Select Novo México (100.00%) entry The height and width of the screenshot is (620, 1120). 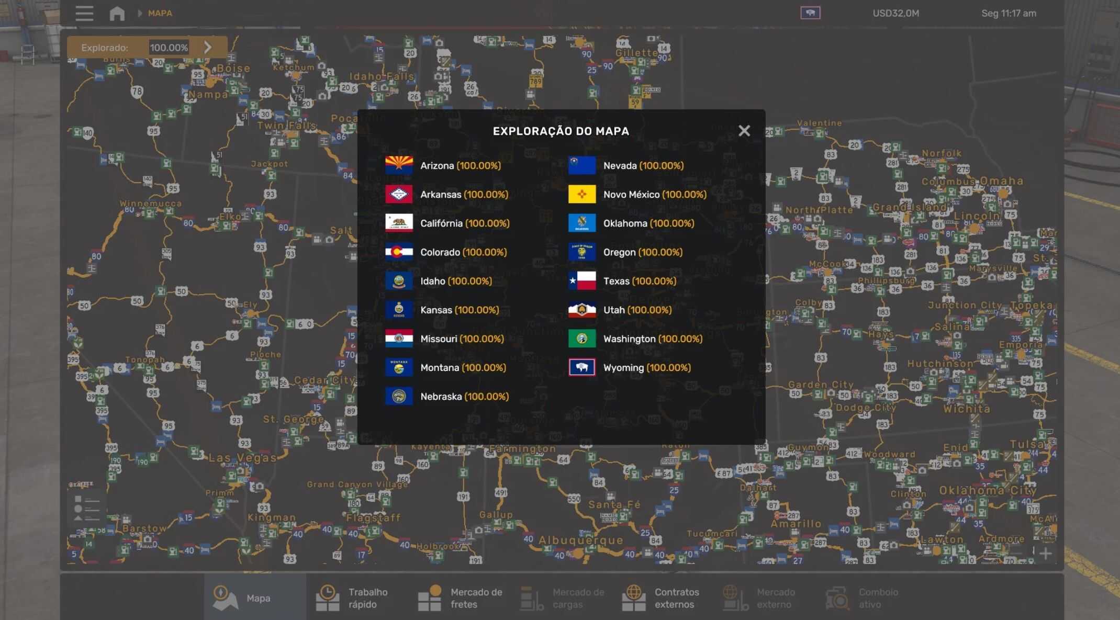654,195
